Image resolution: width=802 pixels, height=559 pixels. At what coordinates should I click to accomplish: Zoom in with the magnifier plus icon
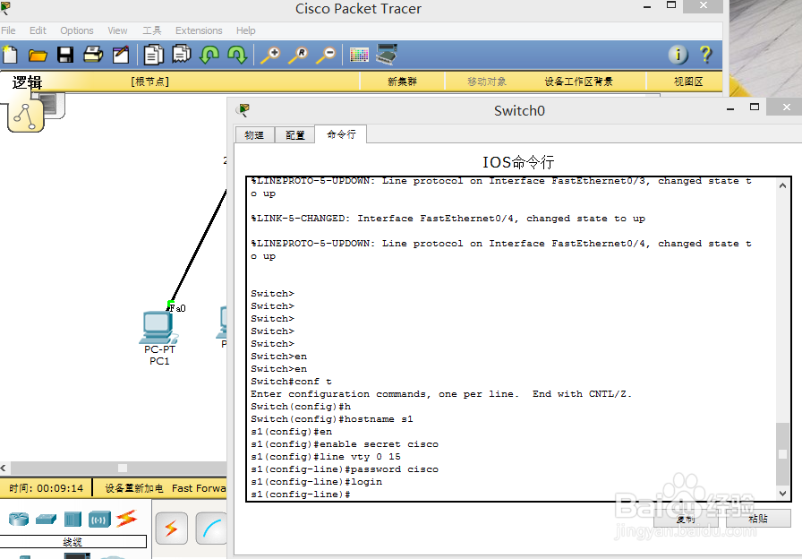click(270, 55)
